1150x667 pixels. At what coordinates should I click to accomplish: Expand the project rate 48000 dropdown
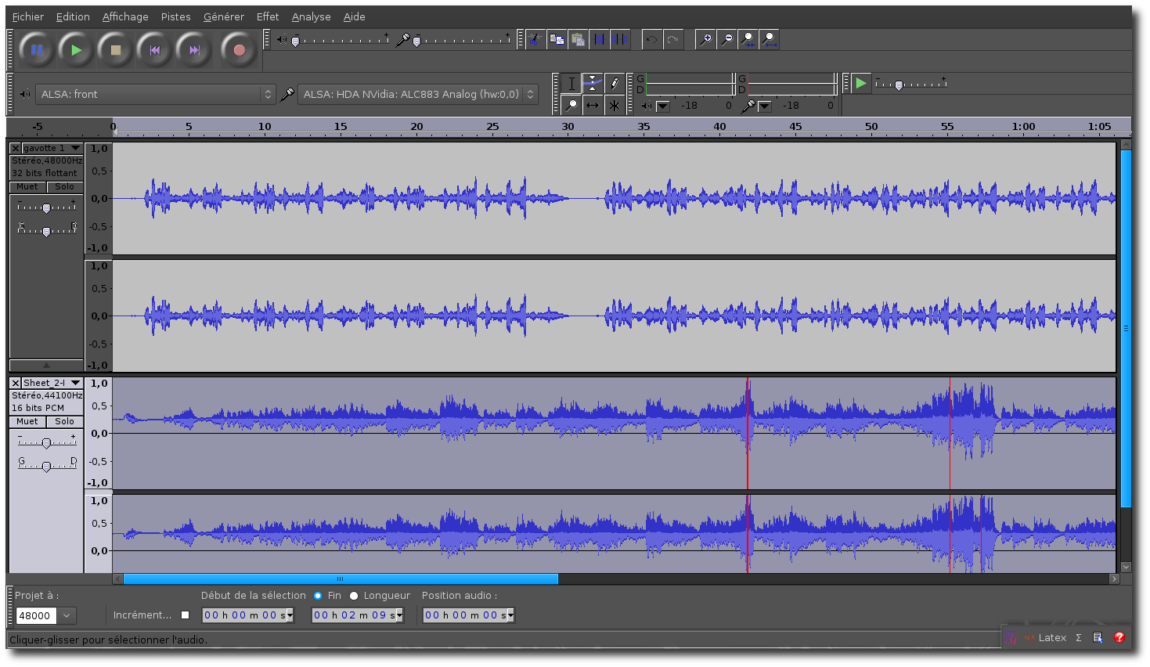click(67, 616)
